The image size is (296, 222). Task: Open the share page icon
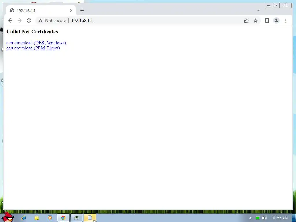click(246, 21)
